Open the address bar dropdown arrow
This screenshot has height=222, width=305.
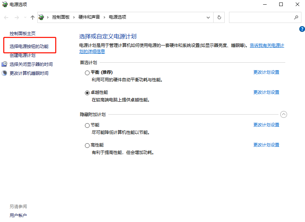[208, 17]
